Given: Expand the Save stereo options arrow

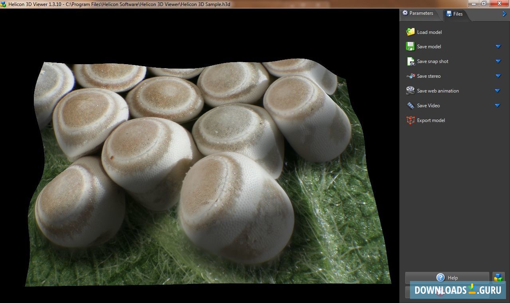Looking at the screenshot, I should coord(498,76).
